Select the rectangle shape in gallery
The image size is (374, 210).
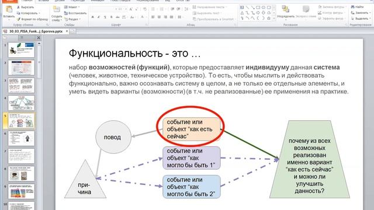258,8
